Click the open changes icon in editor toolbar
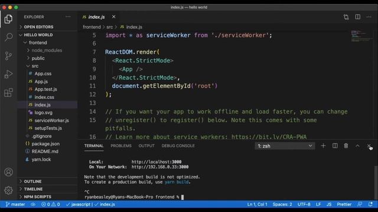The width and height of the screenshot is (378, 212). [x=346, y=17]
